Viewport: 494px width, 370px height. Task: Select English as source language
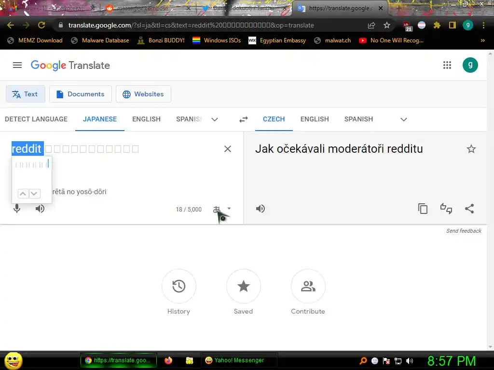coord(147,119)
